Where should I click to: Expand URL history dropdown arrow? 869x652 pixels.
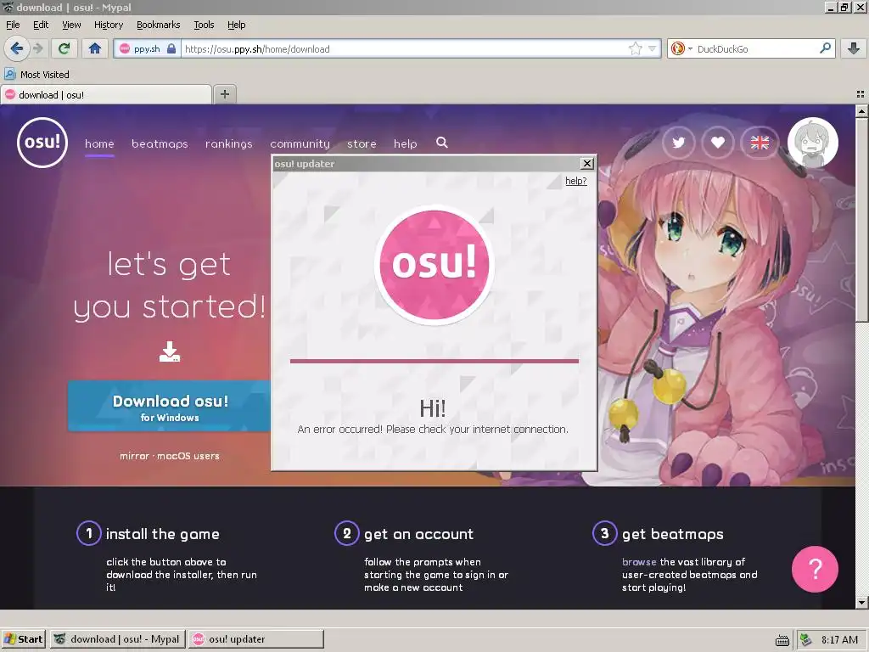(653, 48)
